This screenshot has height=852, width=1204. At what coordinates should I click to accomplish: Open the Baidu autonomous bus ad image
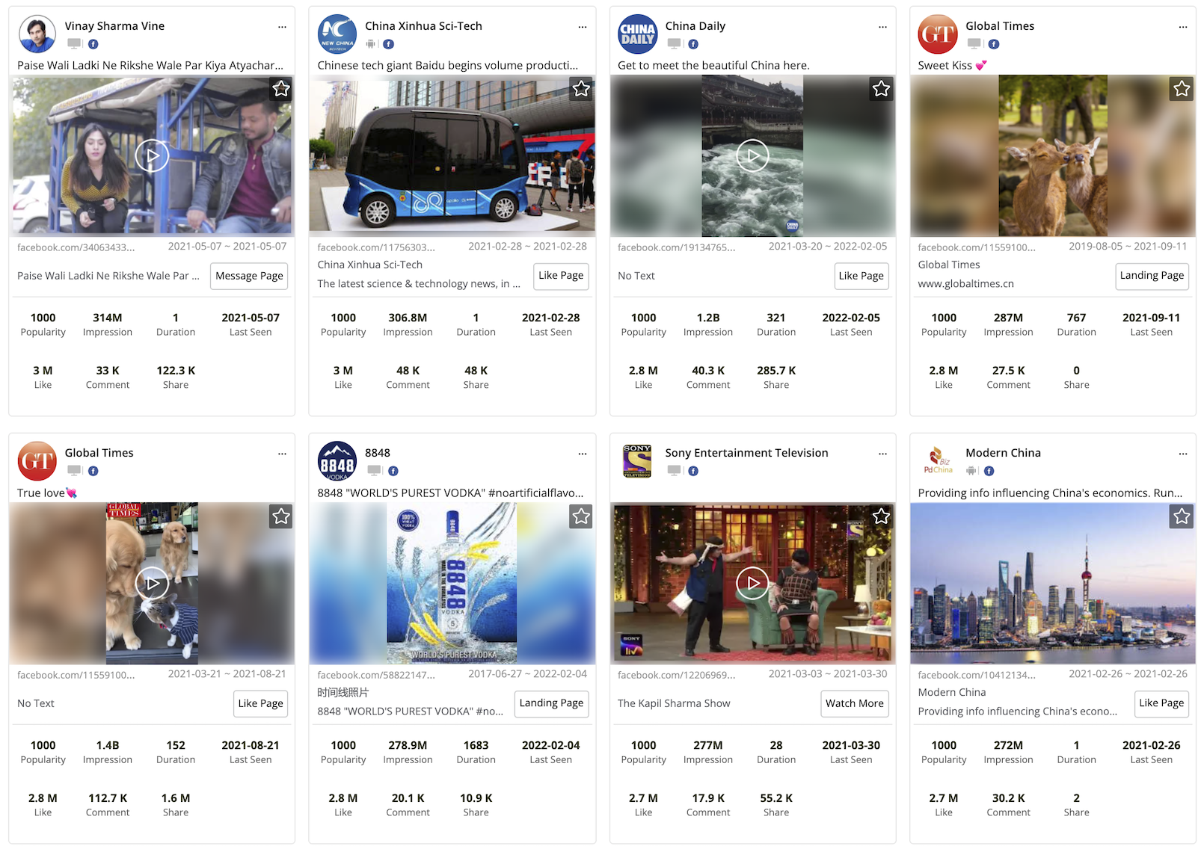[452, 155]
